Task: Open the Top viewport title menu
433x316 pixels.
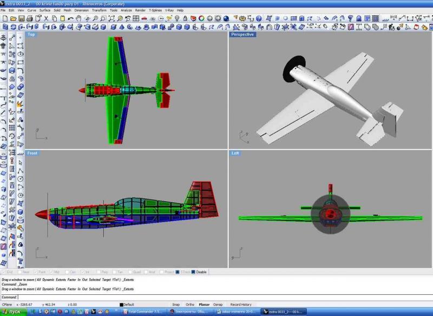Action: click(x=31, y=35)
